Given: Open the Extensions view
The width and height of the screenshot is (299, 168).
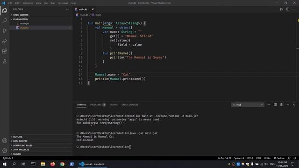Looking at the screenshot, I should [x=5, y=51].
